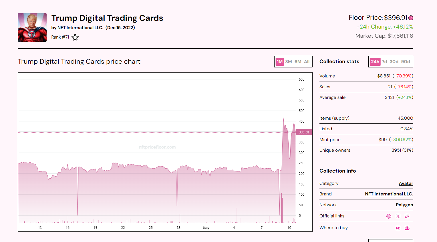Open the official X (Twitter) link icon
437x242 pixels.
[x=398, y=216]
